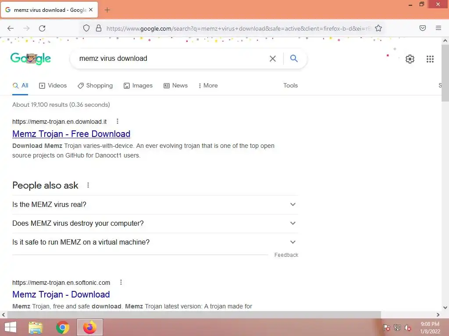Click the Google doodle logo
The image size is (449, 336).
pos(31,59)
